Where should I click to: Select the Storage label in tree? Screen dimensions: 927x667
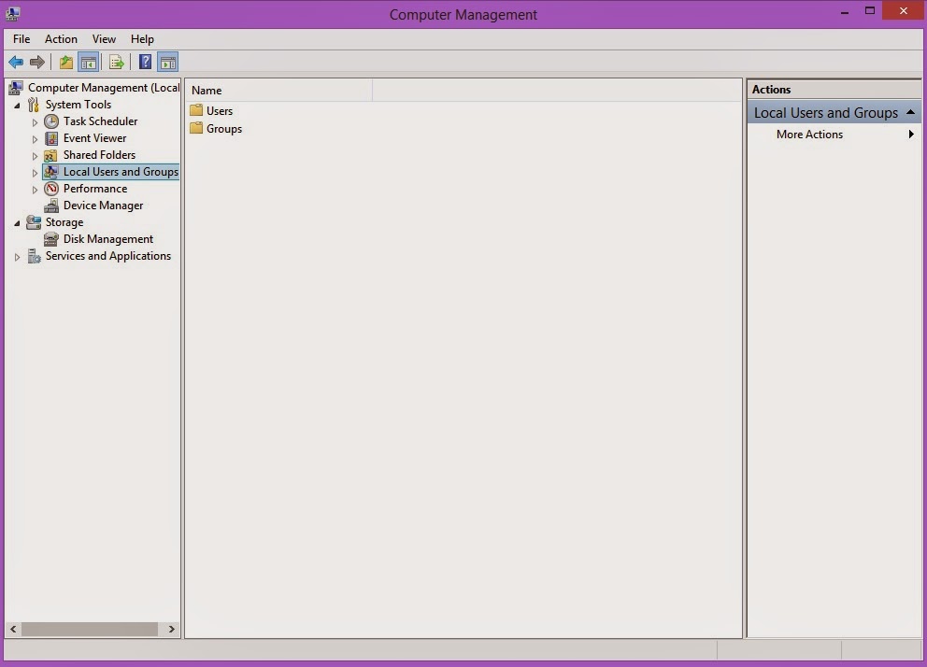[x=64, y=222]
